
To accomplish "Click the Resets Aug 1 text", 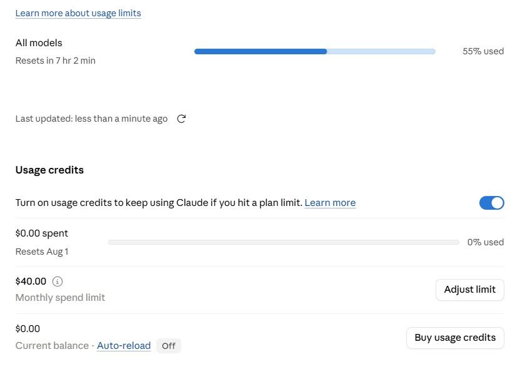I will pyautogui.click(x=42, y=252).
